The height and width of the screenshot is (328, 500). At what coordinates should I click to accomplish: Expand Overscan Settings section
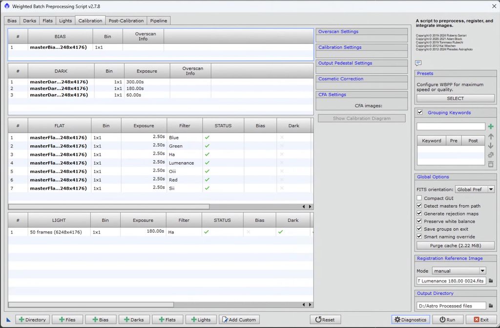362,32
